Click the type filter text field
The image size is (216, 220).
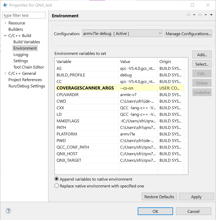click(24, 15)
